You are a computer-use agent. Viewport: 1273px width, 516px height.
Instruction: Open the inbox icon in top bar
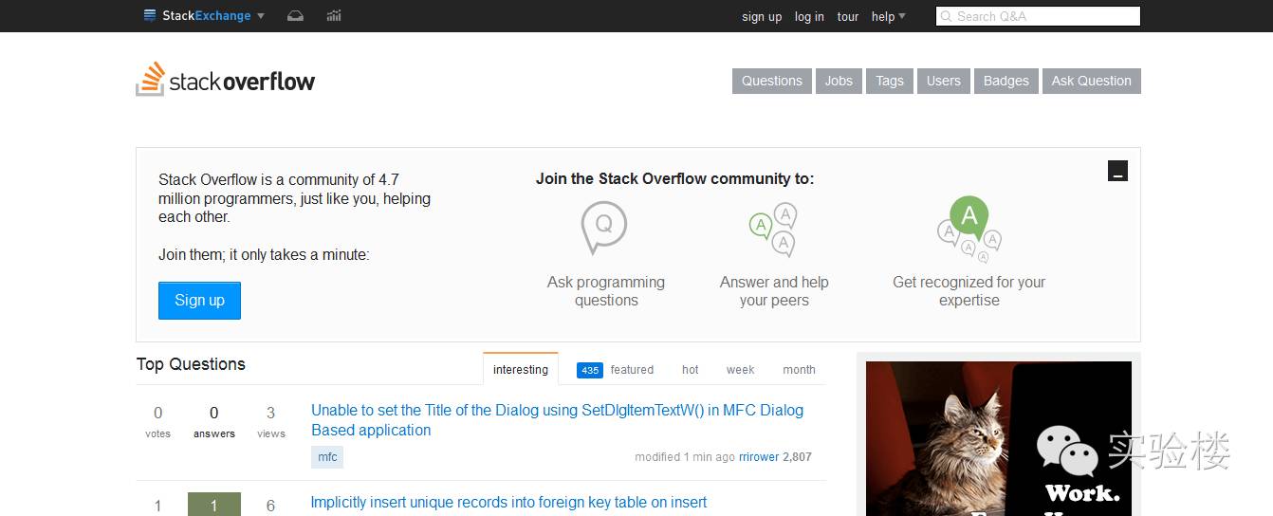[x=295, y=16]
